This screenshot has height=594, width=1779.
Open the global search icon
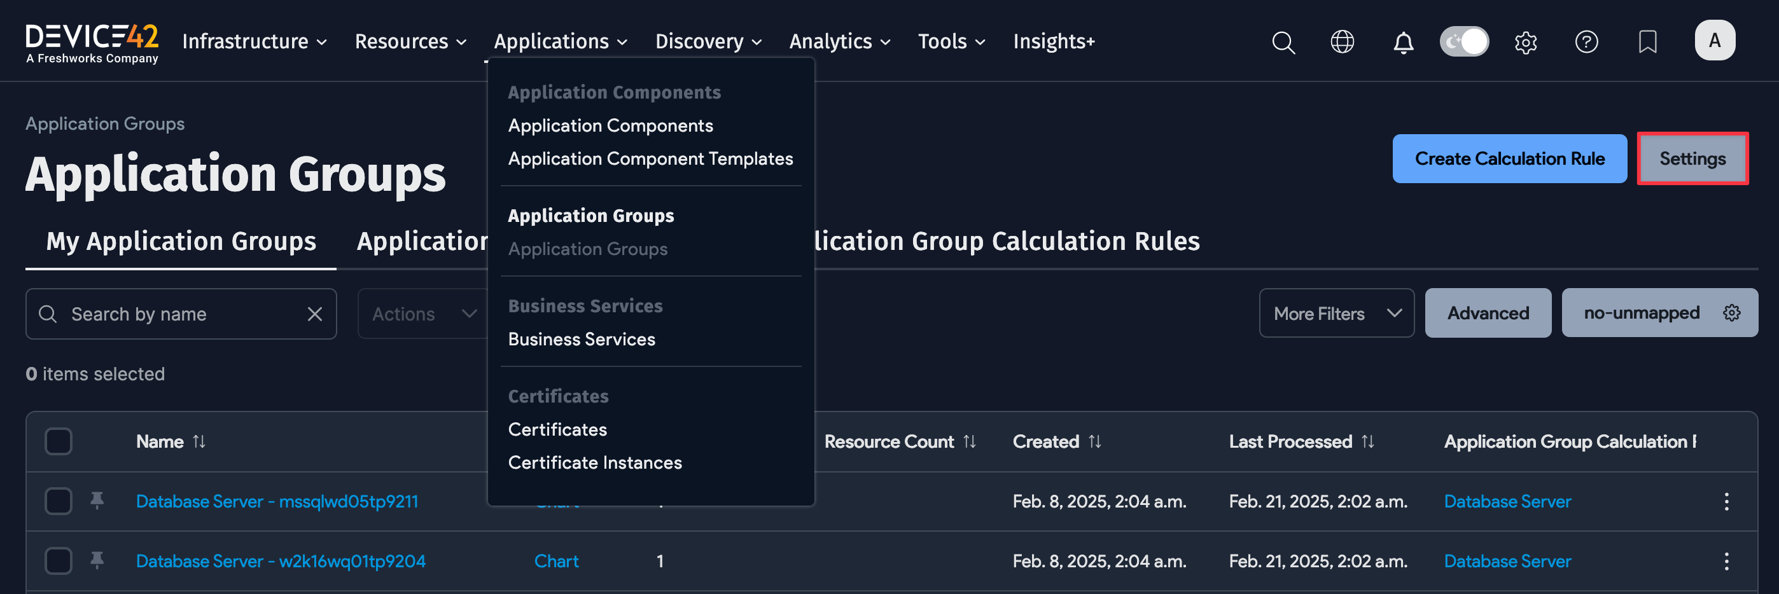tap(1283, 41)
